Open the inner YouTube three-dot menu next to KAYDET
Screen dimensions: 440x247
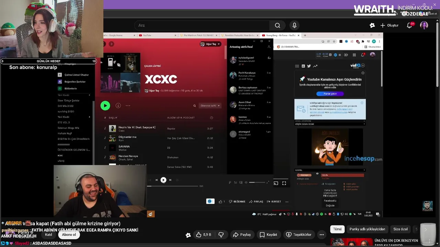287,201
